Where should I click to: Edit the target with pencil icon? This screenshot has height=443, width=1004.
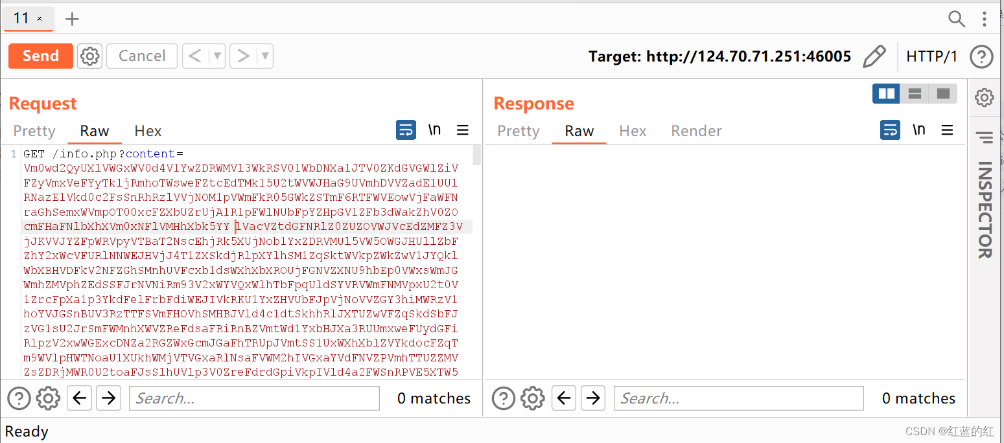click(x=874, y=56)
